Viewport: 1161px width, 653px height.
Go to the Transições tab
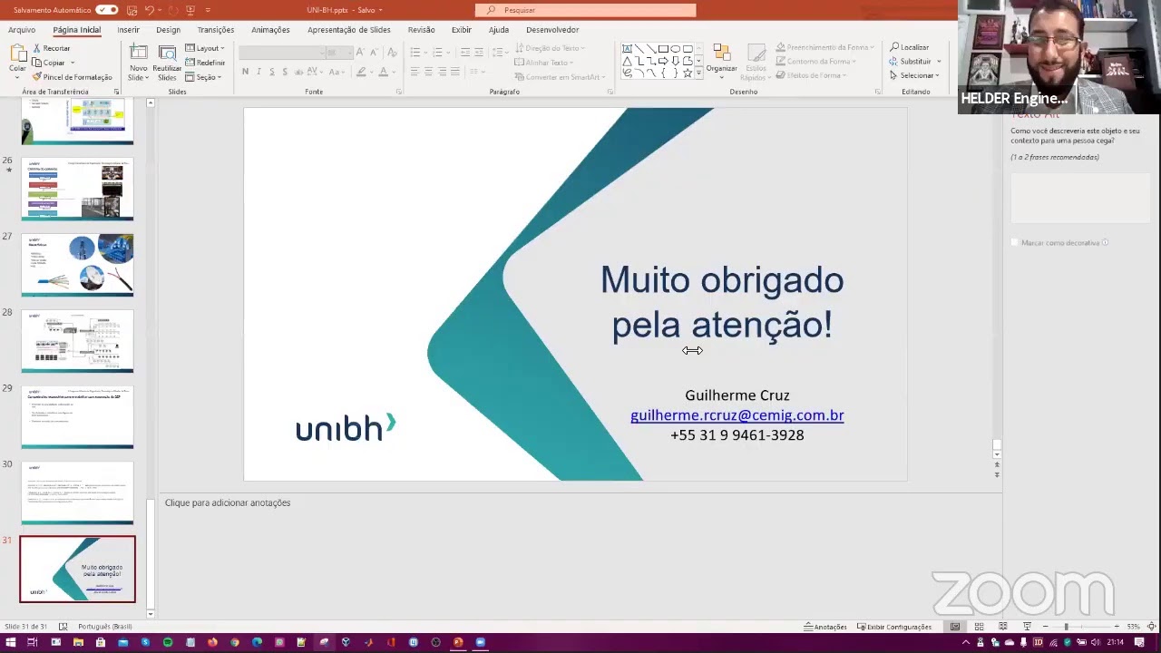coord(216,30)
